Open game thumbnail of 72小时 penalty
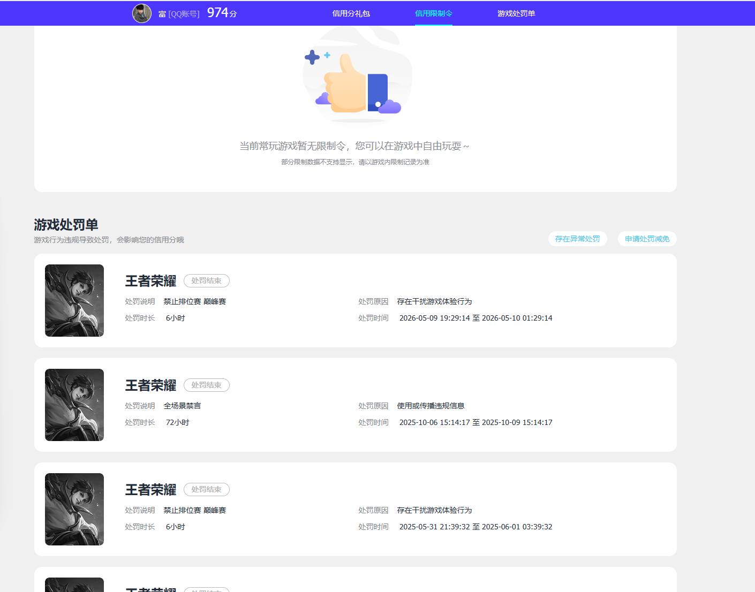This screenshot has height=592, width=755. [x=74, y=405]
